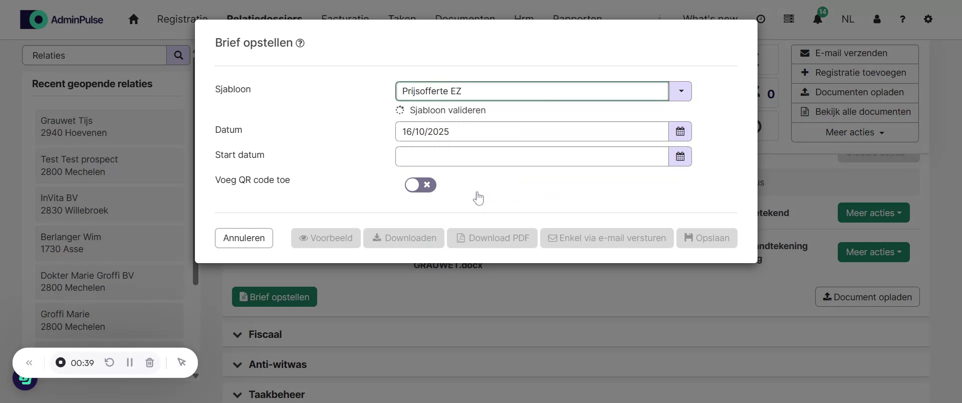Click Documenten opladen
Image resolution: width=962 pixels, height=403 pixels.
(x=855, y=93)
